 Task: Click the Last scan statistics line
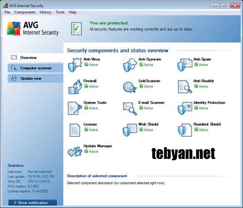click(x=30, y=172)
